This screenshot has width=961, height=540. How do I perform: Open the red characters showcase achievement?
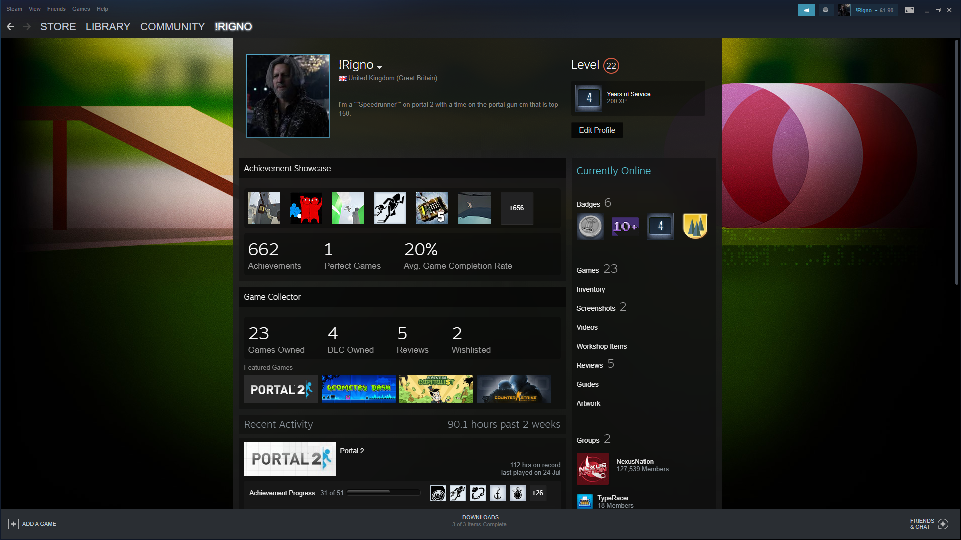coord(306,208)
